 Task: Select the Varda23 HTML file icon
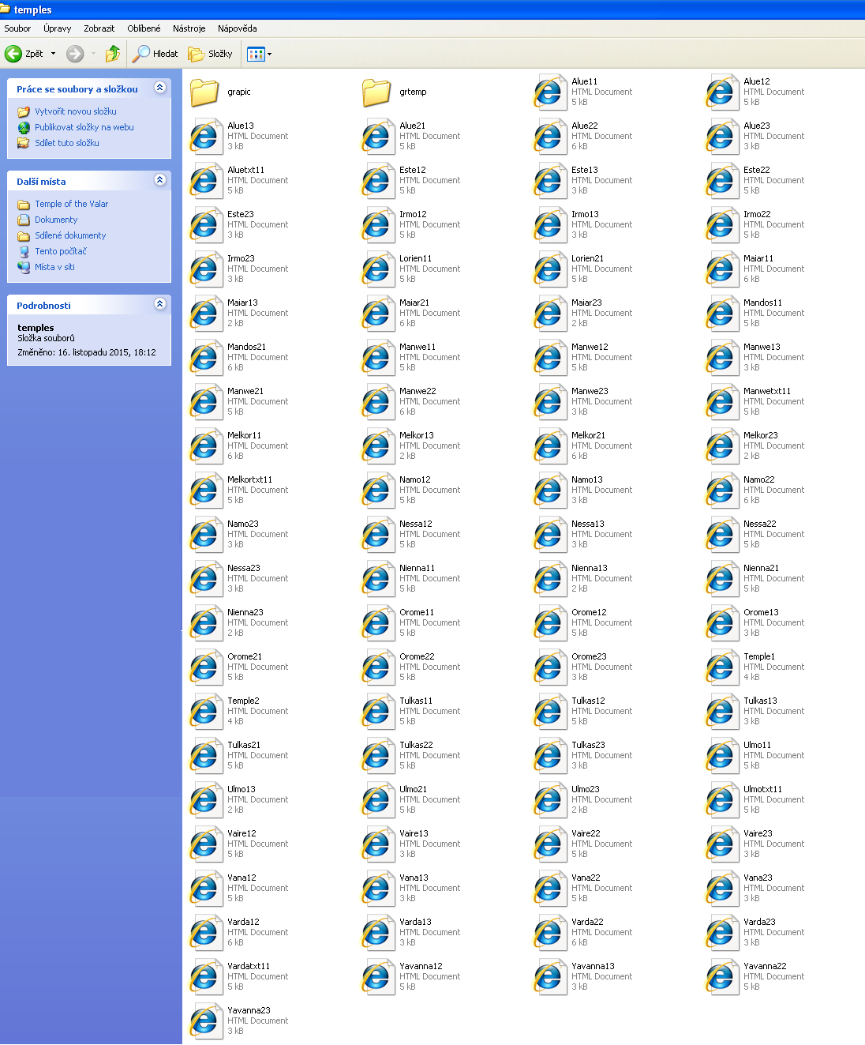tap(722, 932)
